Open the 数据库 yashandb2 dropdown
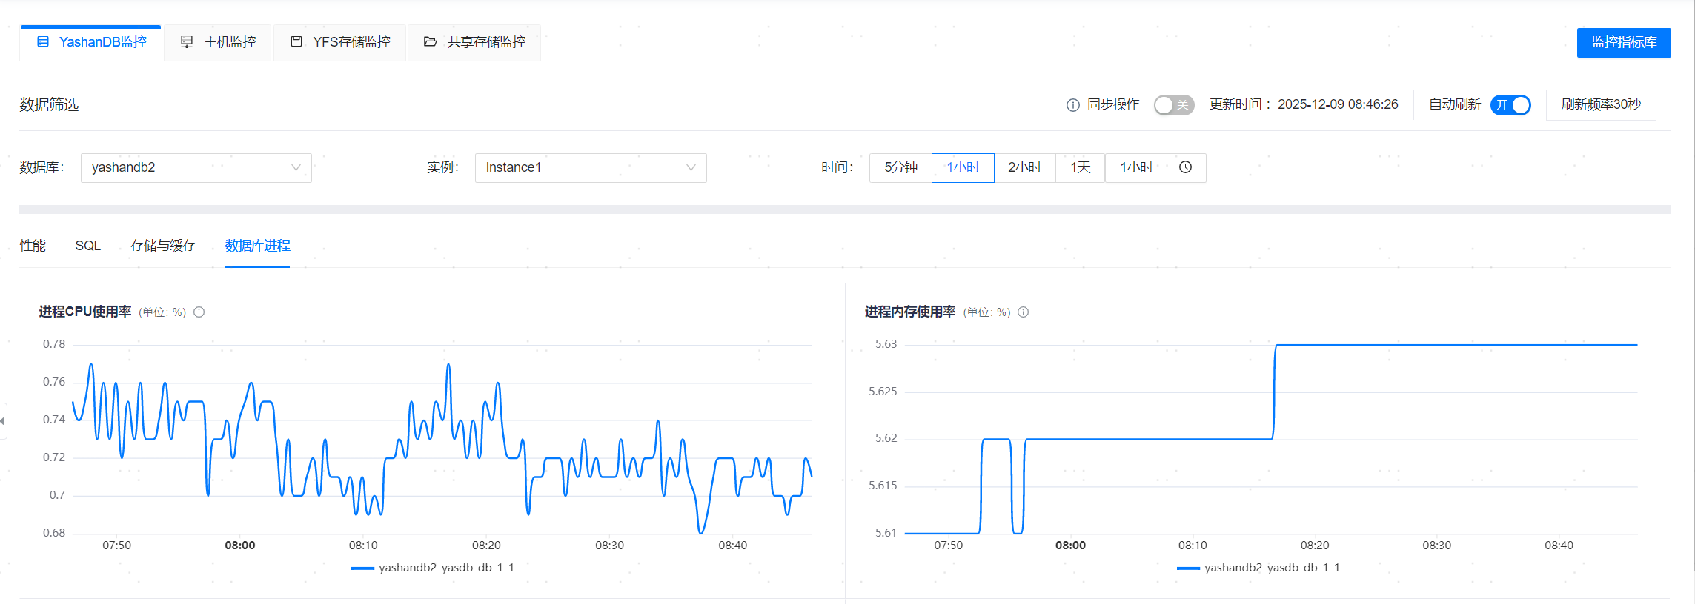 (x=196, y=167)
